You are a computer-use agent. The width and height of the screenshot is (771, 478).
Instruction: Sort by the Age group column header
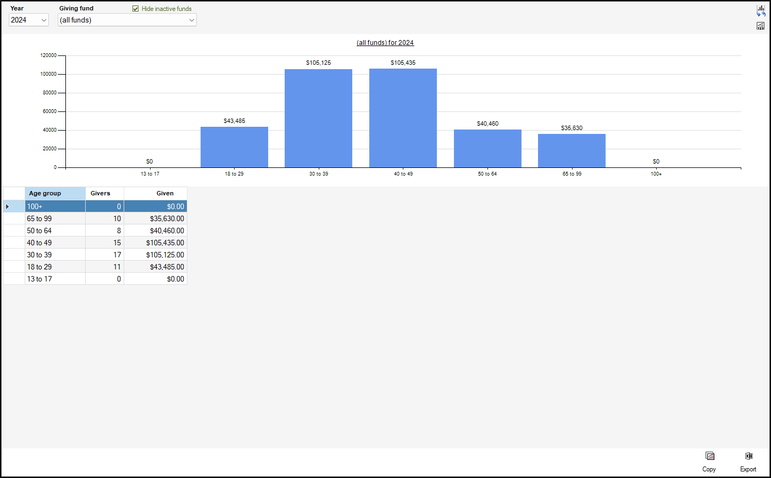(55, 193)
